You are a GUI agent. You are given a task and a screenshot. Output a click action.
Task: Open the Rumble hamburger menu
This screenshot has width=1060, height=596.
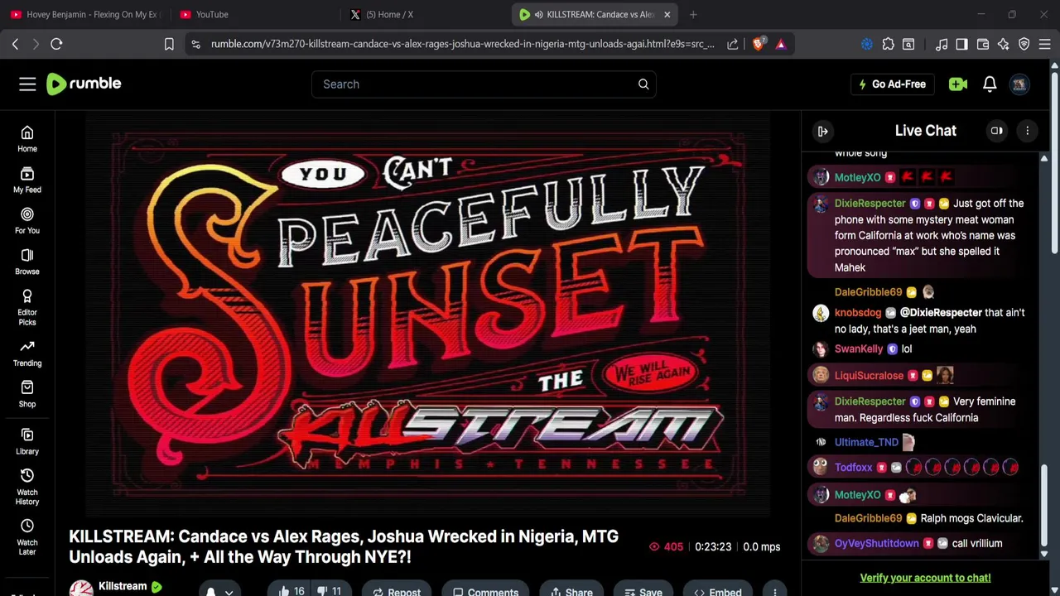[27, 84]
